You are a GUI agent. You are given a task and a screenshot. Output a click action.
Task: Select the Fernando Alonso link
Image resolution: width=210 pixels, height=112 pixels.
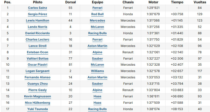click(x=37, y=78)
